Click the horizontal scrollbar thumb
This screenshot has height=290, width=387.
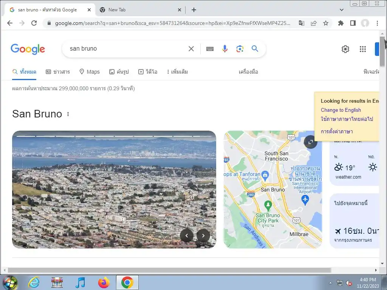(x=169, y=270)
